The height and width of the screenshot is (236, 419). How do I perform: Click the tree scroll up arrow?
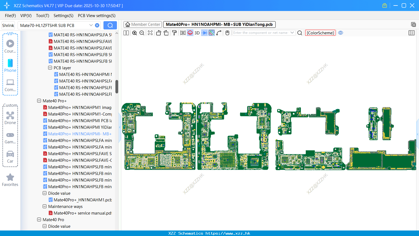[117, 33]
